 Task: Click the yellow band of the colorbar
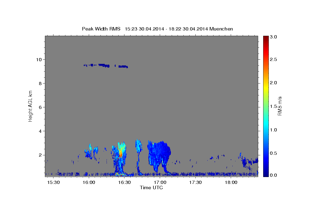tap(266, 89)
